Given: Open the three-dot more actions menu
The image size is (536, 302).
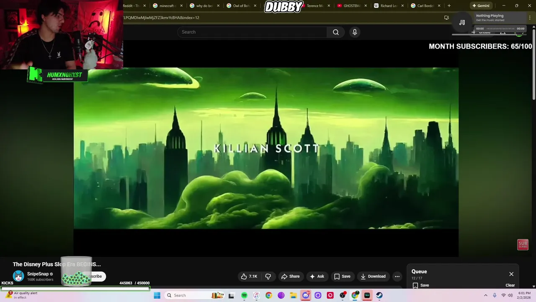Looking at the screenshot, I should (x=397, y=276).
